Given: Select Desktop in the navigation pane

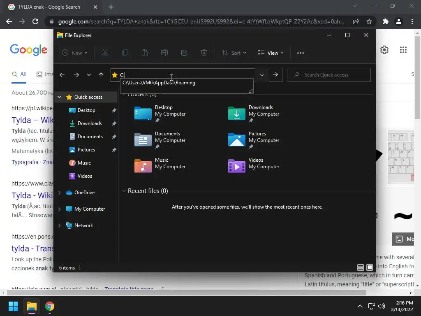Looking at the screenshot, I should [86, 110].
